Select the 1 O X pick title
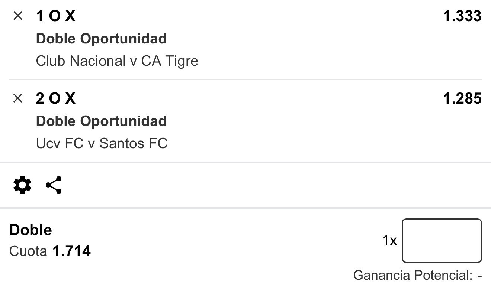Viewport: 491px width, 299px height. pyautogui.click(x=56, y=16)
